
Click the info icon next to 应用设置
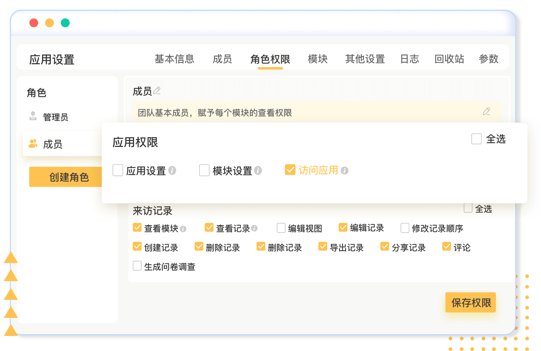[x=172, y=171]
